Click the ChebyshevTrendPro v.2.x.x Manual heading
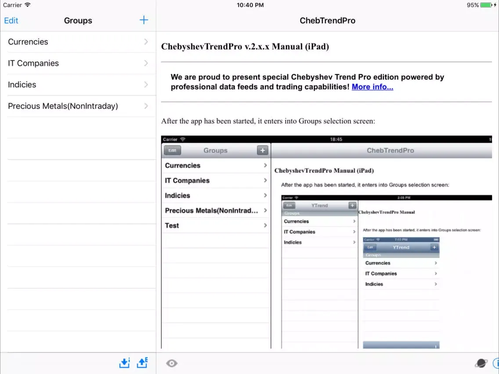This screenshot has width=499, height=374. pyautogui.click(x=245, y=47)
